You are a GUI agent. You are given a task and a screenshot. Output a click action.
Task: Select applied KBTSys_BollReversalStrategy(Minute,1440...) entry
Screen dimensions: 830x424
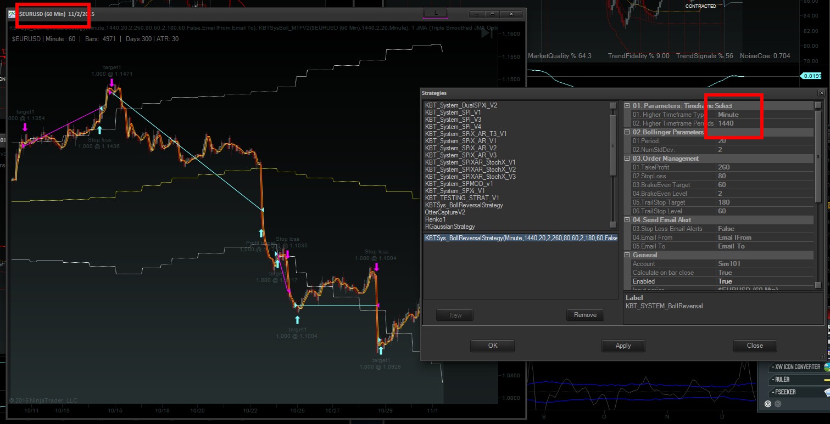coord(521,238)
